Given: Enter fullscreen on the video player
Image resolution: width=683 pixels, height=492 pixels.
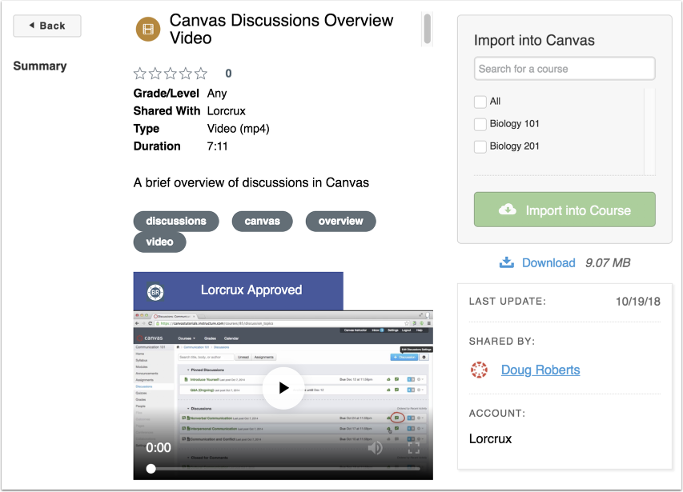Looking at the screenshot, I should 413,448.
